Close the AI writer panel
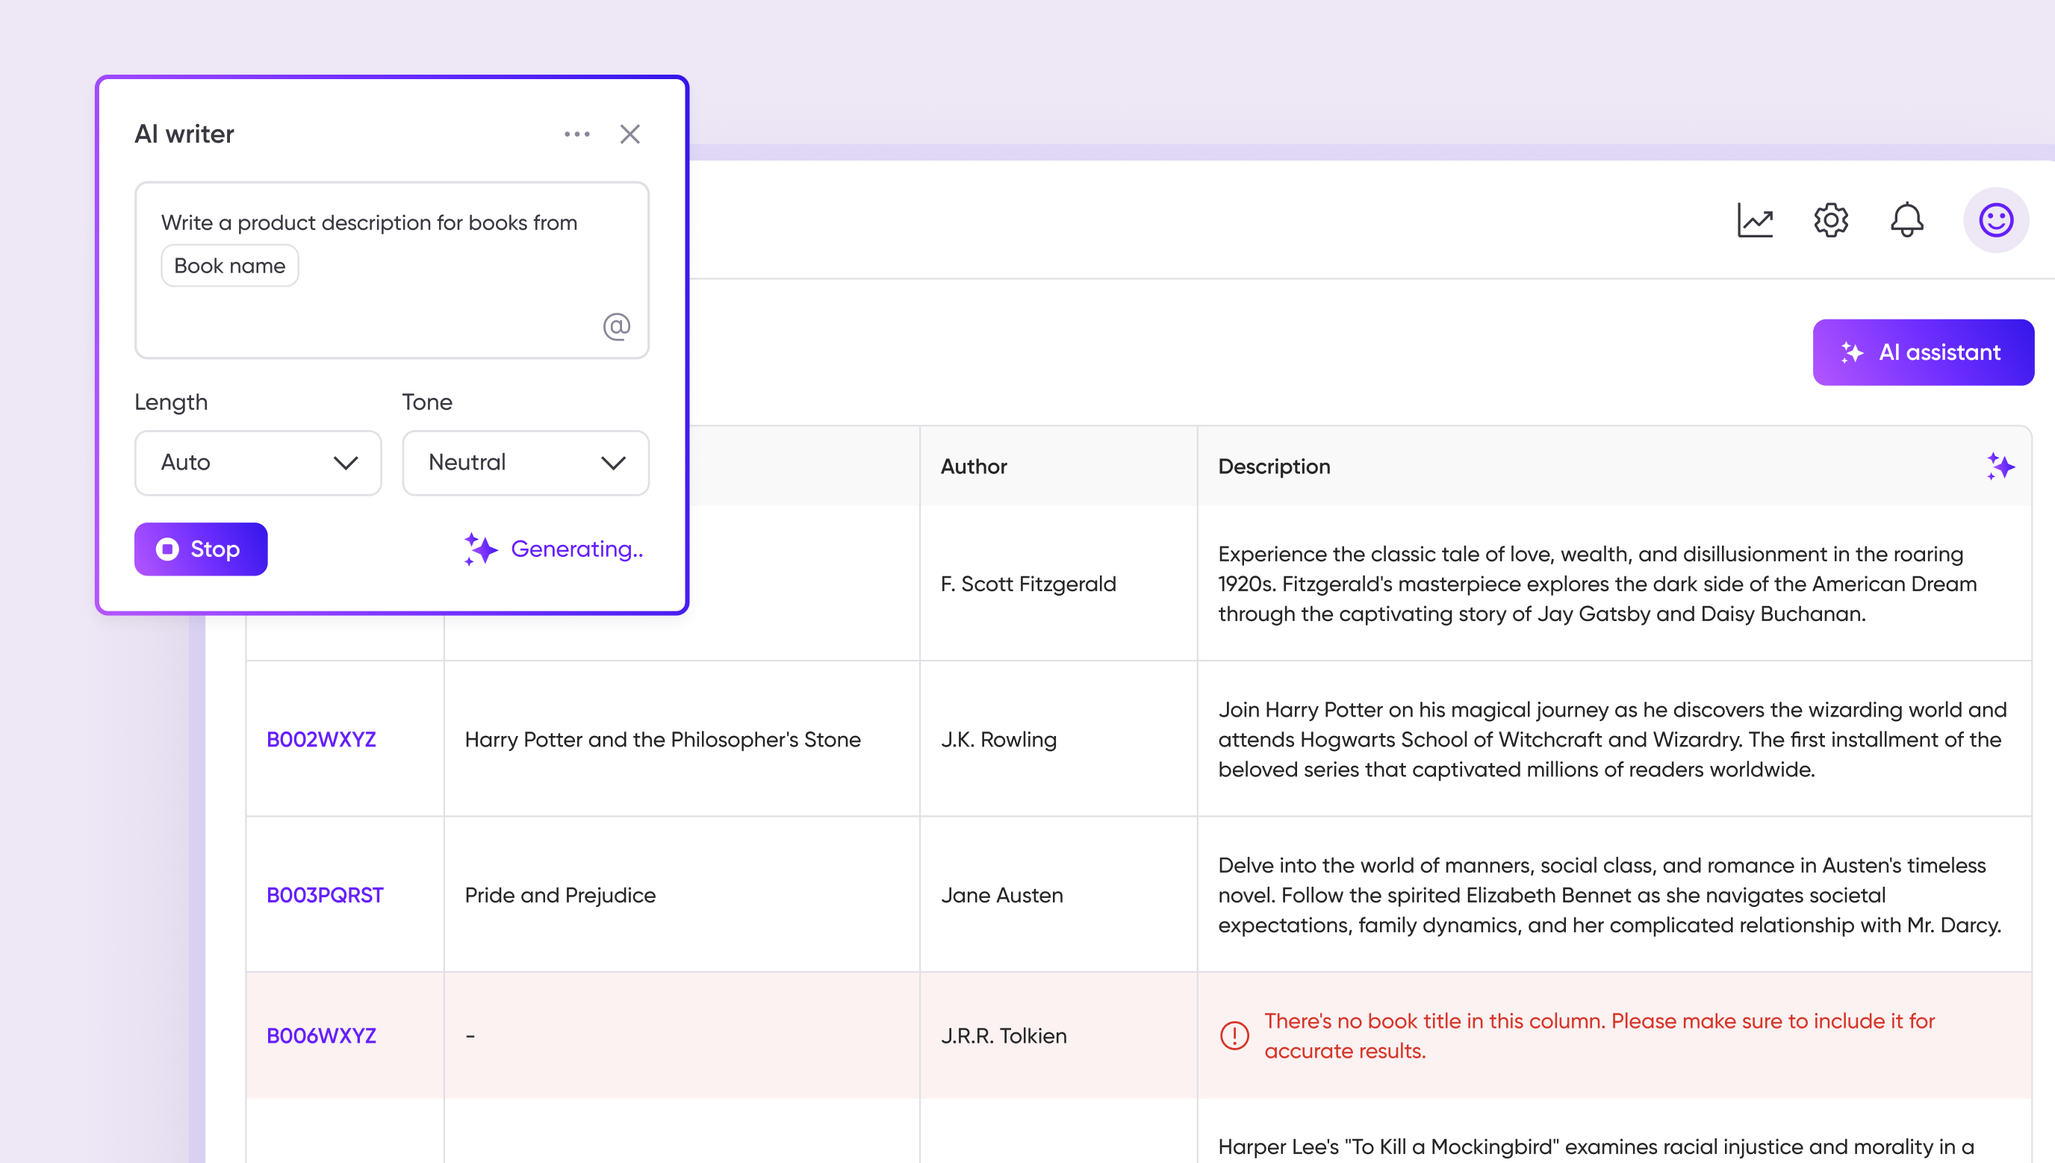The width and height of the screenshot is (2055, 1163). coord(629,134)
